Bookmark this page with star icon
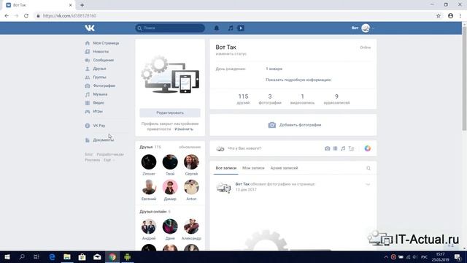This screenshot has height=263, width=467. tap(439, 16)
